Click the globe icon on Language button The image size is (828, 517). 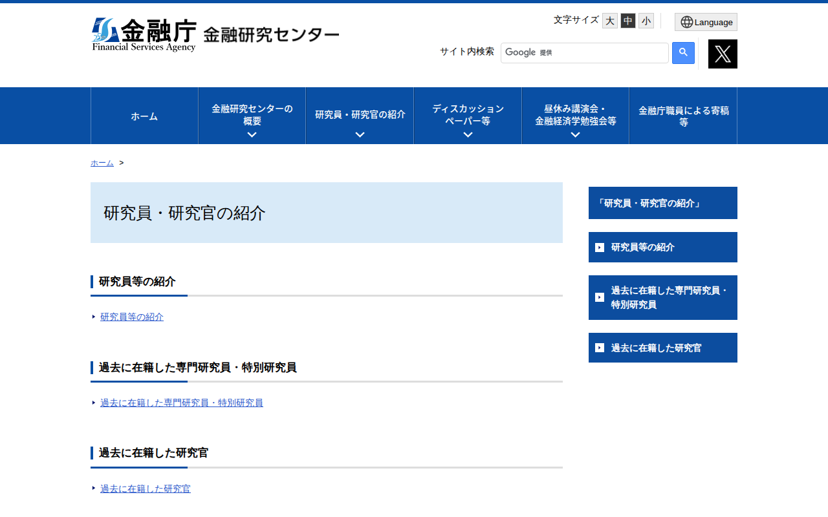coord(686,22)
